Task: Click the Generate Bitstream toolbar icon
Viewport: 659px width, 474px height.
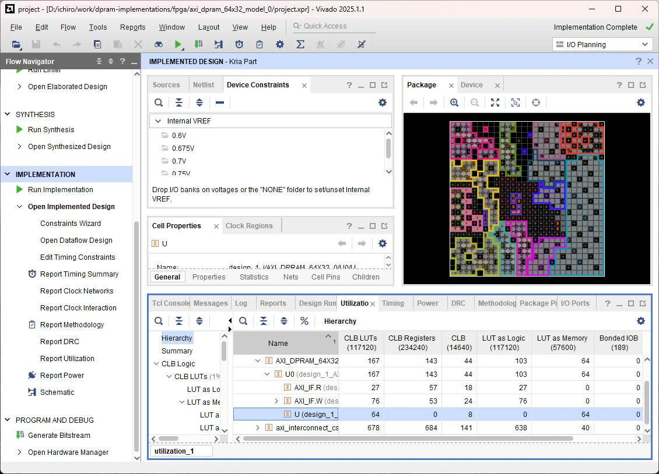Action: (x=198, y=44)
